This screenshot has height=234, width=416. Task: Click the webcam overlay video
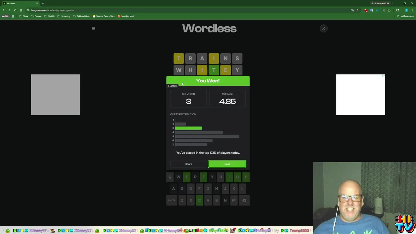tap(365, 198)
